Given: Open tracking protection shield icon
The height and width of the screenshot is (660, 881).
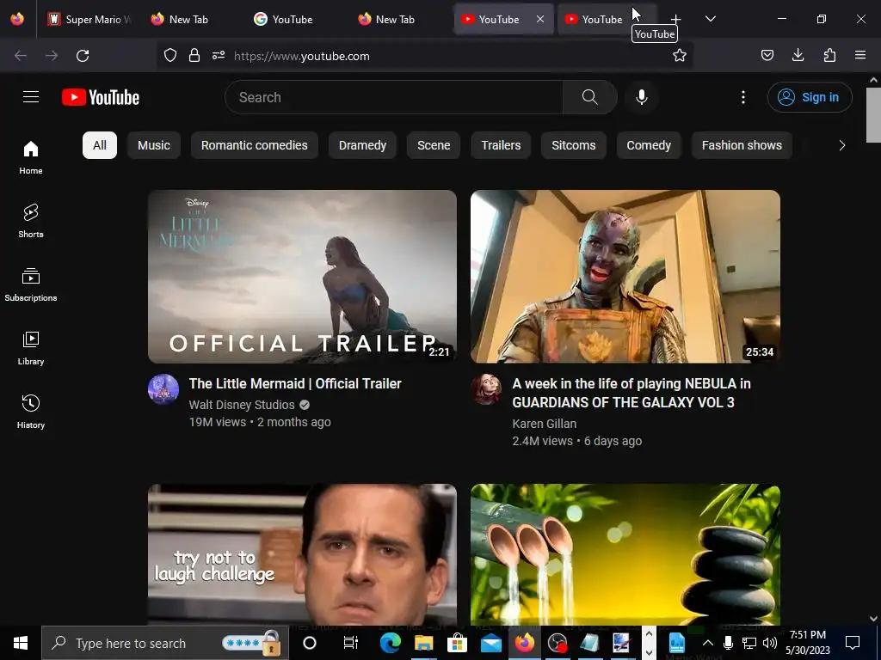Looking at the screenshot, I should pos(170,55).
